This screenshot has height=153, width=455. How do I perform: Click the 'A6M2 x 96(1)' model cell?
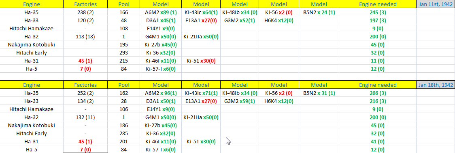[160, 93]
